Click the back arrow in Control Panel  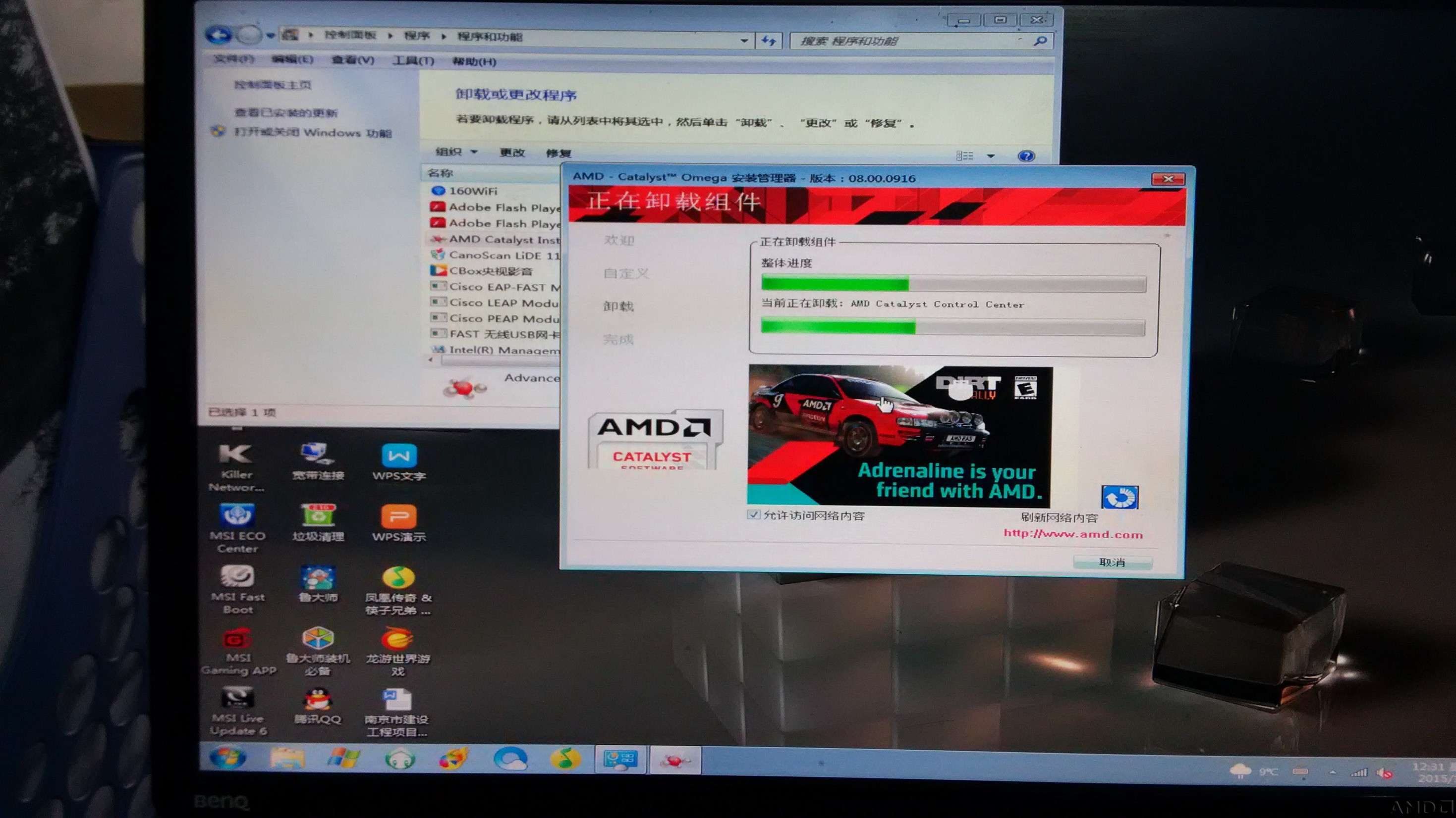click(x=219, y=36)
